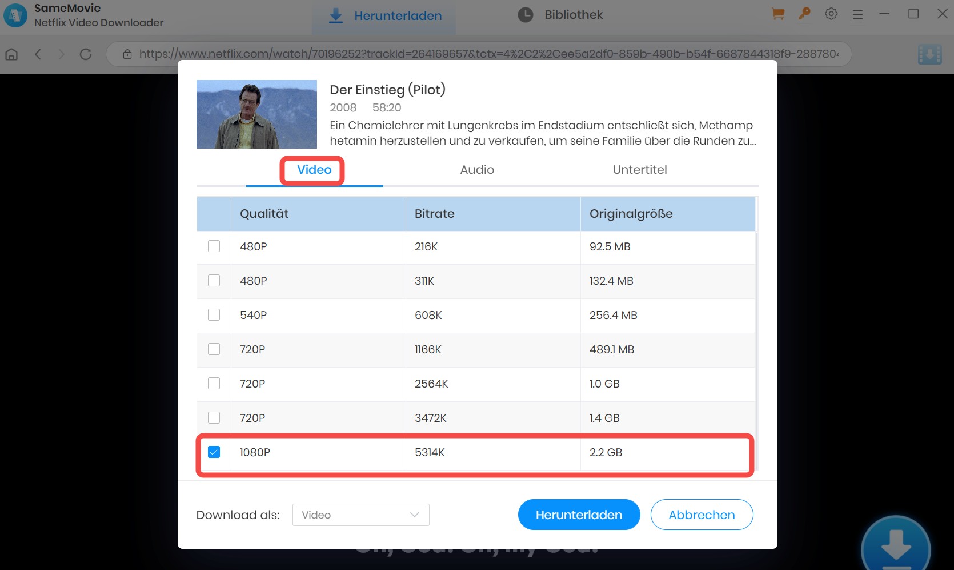Click the 540P quality label

tap(253, 315)
